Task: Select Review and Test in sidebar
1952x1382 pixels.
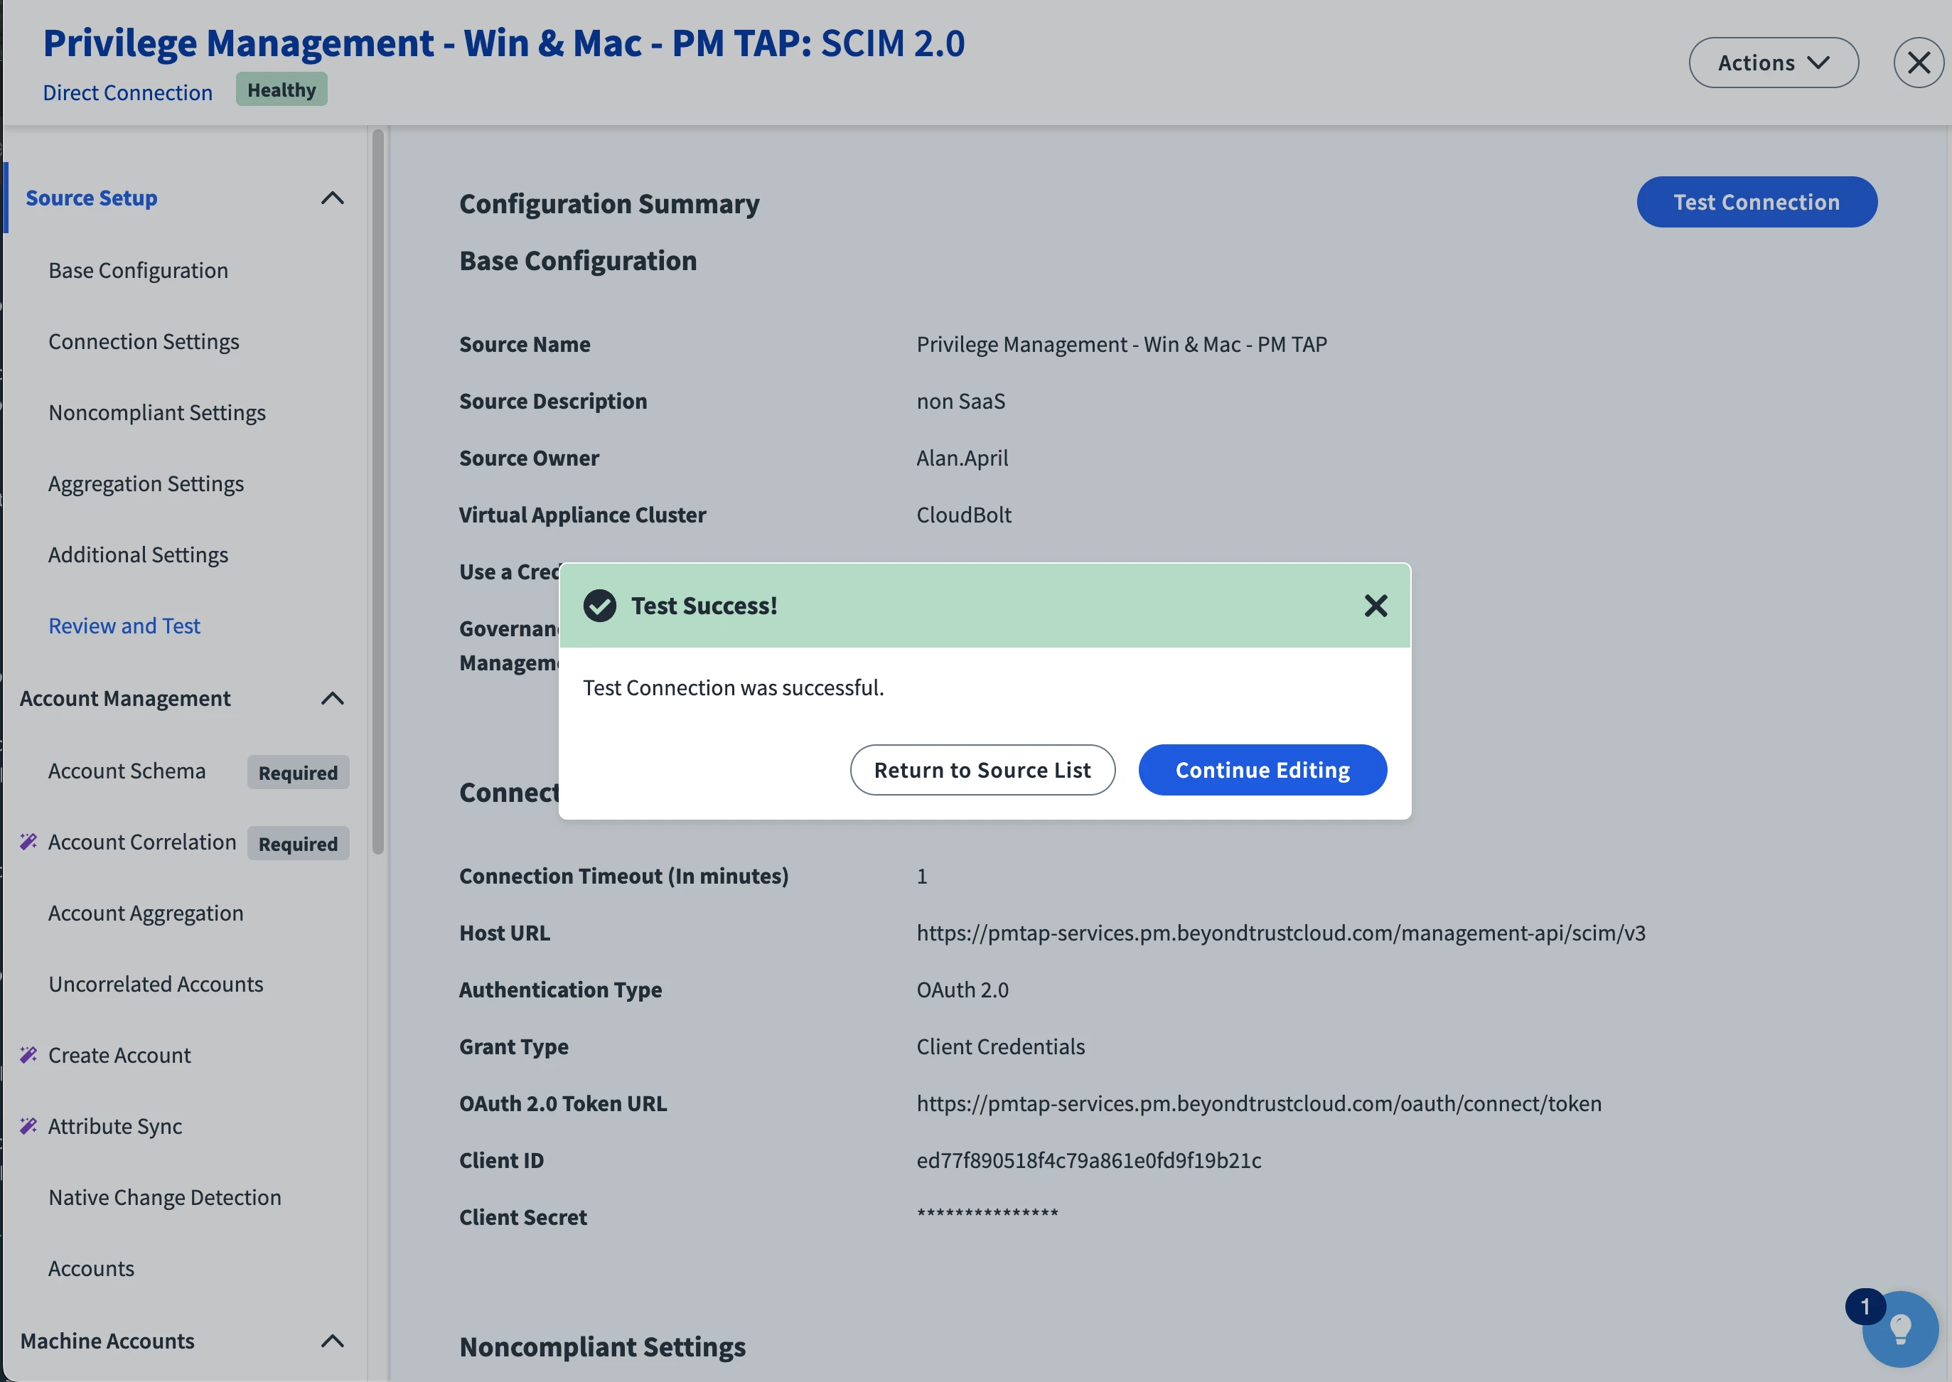Action: [x=124, y=626]
